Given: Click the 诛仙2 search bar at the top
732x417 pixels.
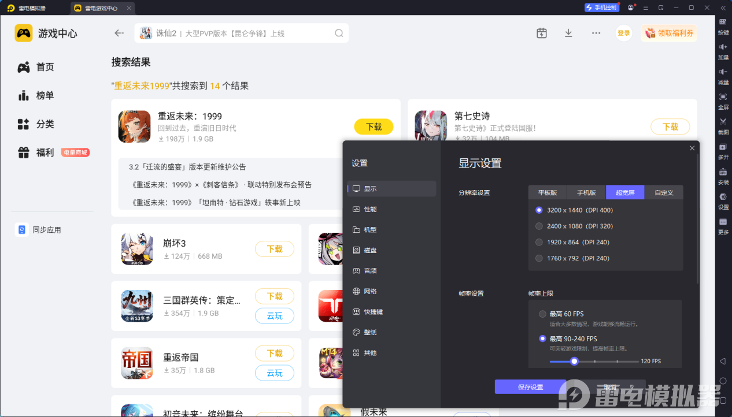Looking at the screenshot, I should 241,33.
